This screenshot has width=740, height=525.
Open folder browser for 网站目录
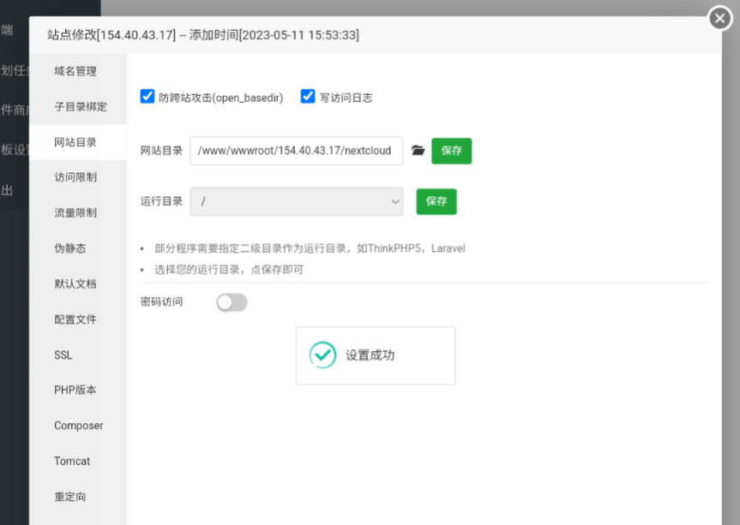click(x=418, y=151)
